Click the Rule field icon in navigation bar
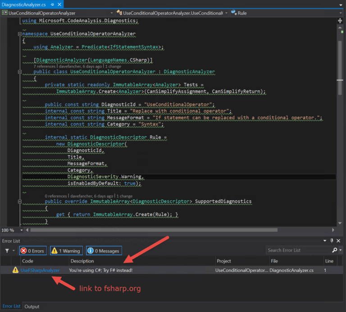346x312 pixels. tap(234, 13)
